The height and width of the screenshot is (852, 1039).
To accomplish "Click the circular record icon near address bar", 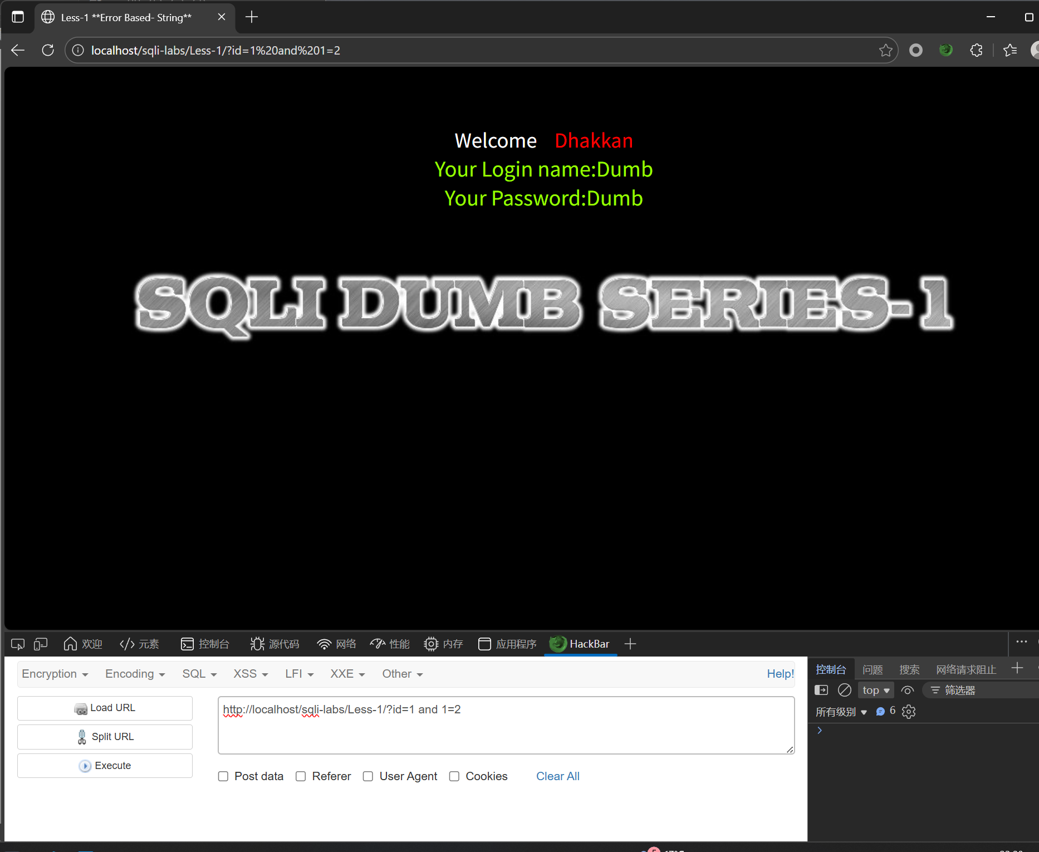I will click(916, 50).
